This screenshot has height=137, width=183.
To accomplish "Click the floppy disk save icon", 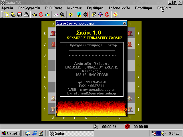I will coord(20,15).
